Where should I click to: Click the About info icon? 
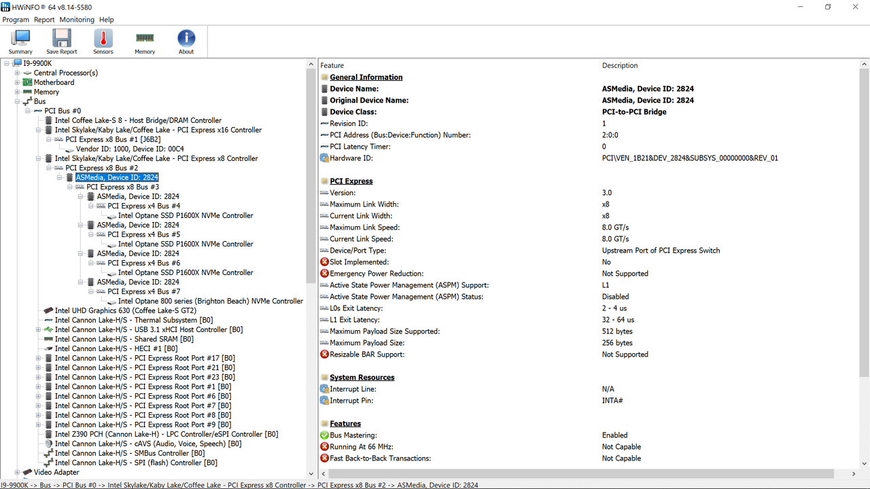click(186, 42)
